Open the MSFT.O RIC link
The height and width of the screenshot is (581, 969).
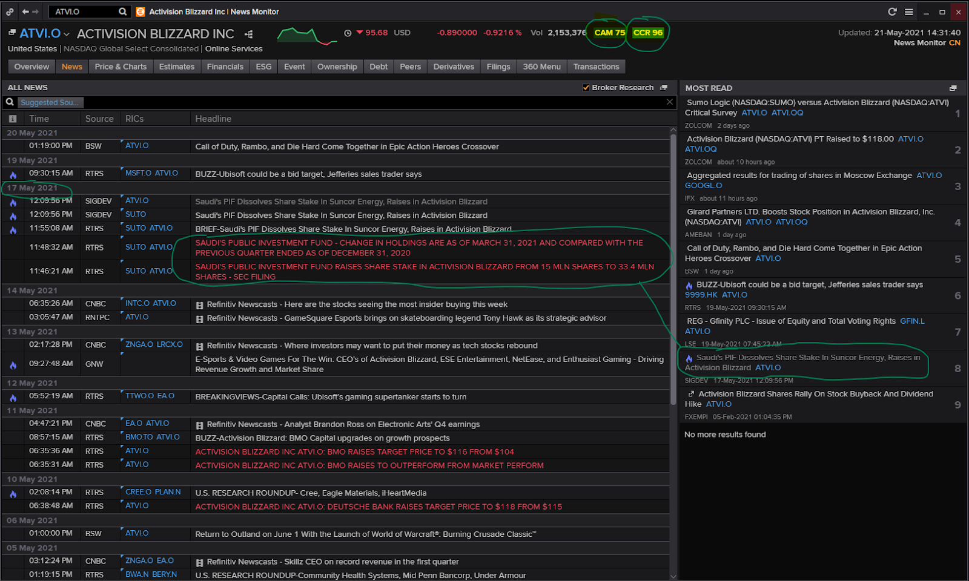(138, 173)
